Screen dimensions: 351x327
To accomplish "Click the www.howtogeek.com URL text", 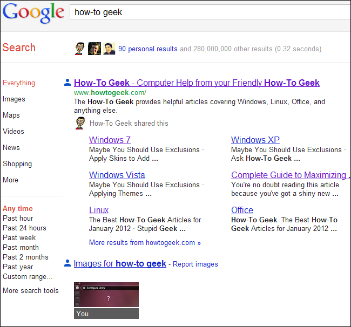I will pyautogui.click(x=110, y=92).
